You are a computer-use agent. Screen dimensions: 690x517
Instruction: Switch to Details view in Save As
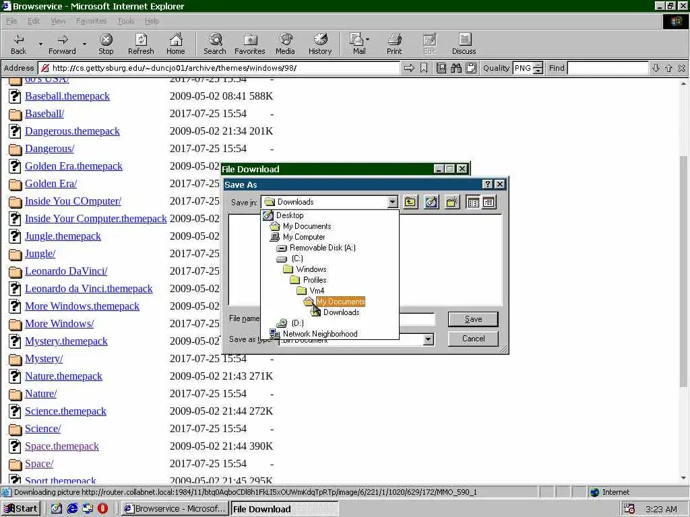tap(489, 202)
